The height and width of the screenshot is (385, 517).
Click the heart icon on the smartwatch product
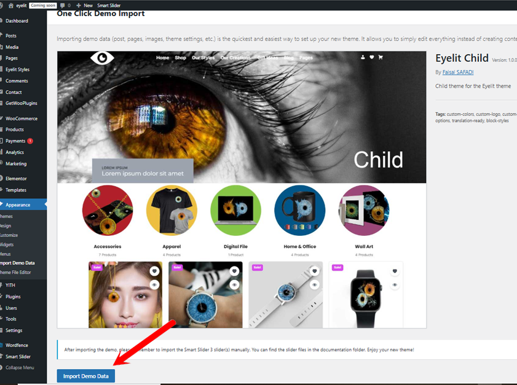point(394,271)
